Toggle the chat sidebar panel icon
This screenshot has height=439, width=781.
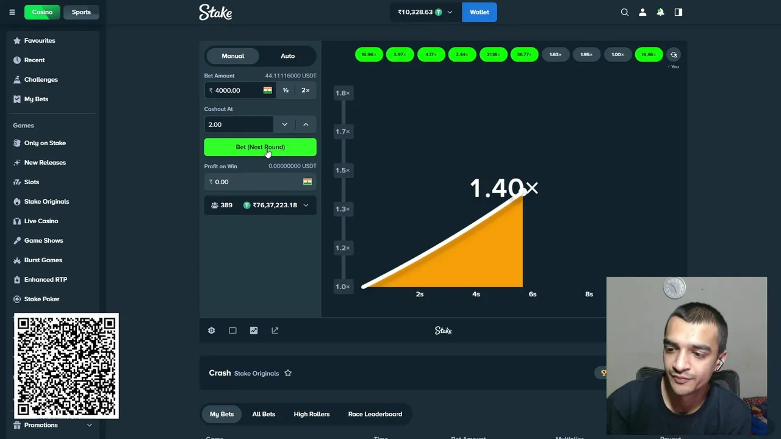coord(678,12)
